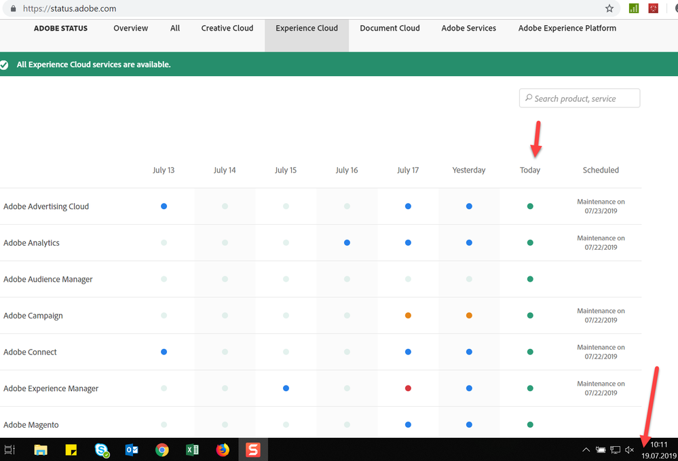Screen dimensions: 678x461
Task: Click the muted volume icon in the tray
Action: [630, 450]
